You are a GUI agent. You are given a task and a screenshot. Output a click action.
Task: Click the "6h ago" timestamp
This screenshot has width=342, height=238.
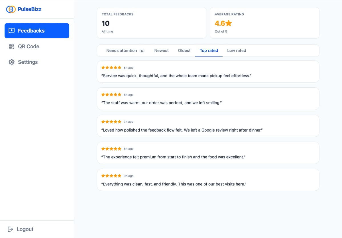click(x=129, y=95)
